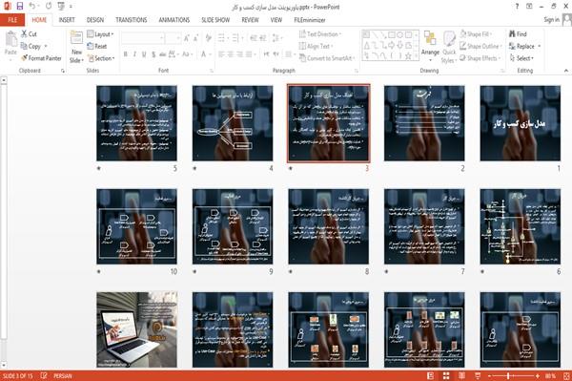Click Select in Editing group
The image size is (572, 381).
pyautogui.click(x=521, y=58)
